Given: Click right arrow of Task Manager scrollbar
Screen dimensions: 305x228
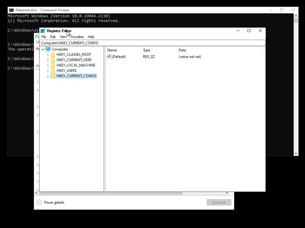Looking at the screenshot, I should point(227,193).
